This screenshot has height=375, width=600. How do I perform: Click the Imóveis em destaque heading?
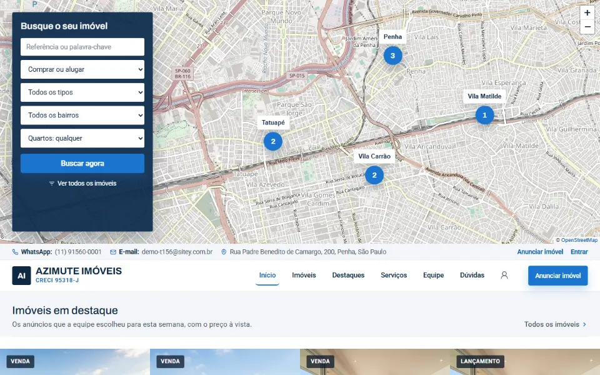pyautogui.click(x=65, y=311)
